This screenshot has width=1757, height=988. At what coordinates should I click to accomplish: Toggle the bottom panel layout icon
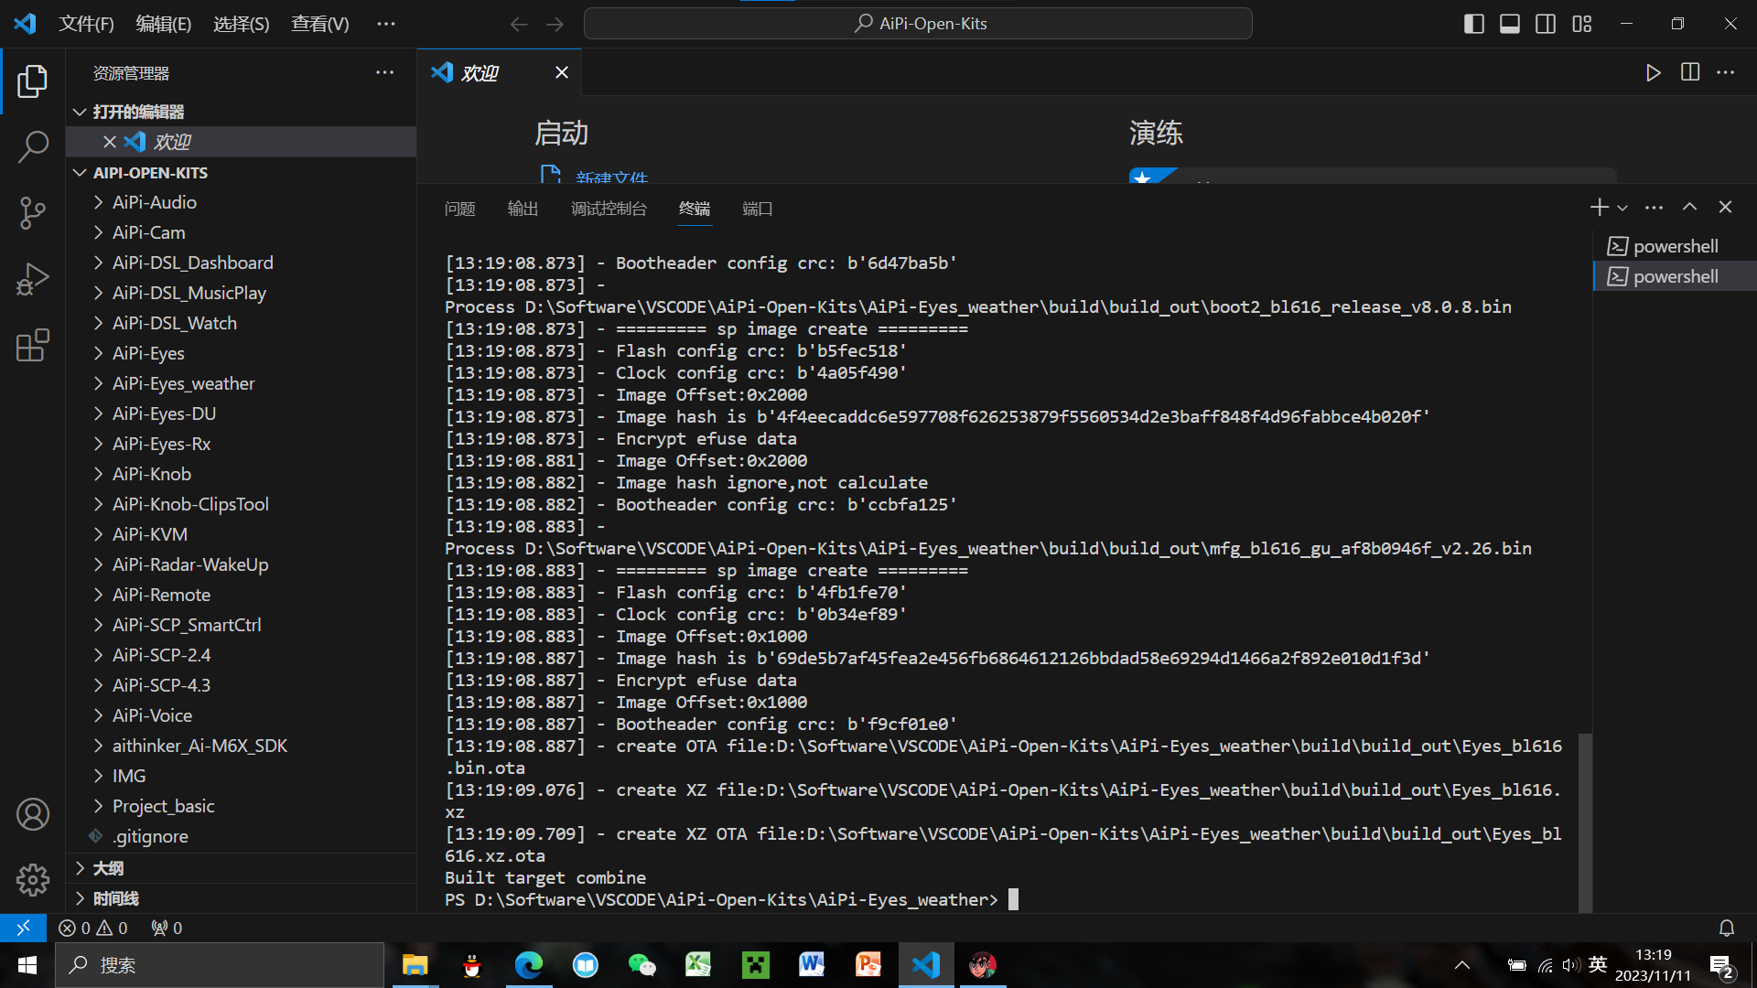(x=1510, y=24)
